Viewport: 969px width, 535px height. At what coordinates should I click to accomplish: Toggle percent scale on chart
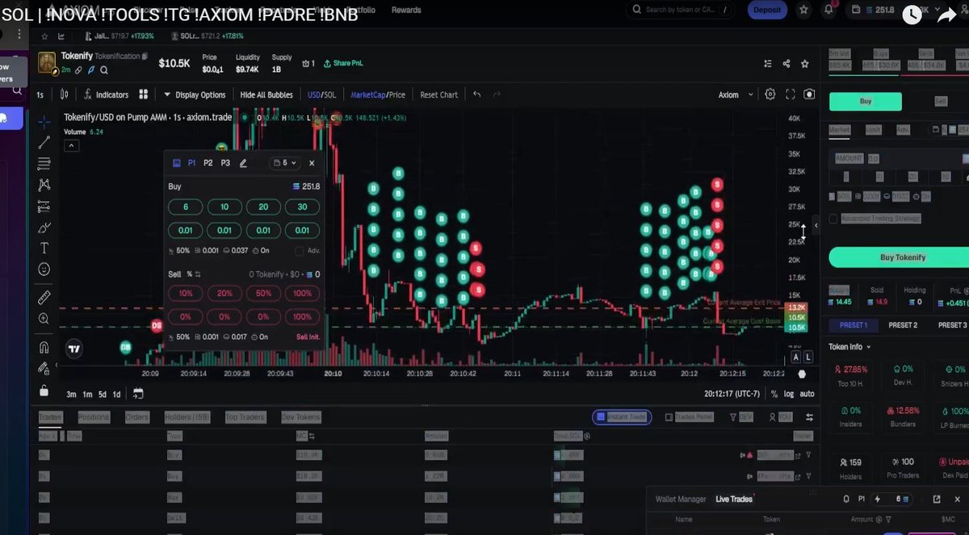(x=774, y=394)
